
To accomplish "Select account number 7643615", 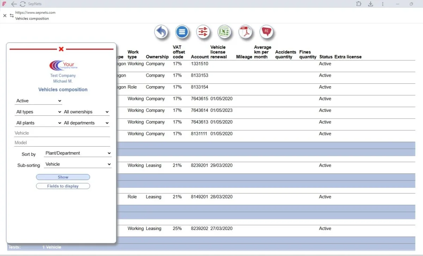I will pos(200,99).
